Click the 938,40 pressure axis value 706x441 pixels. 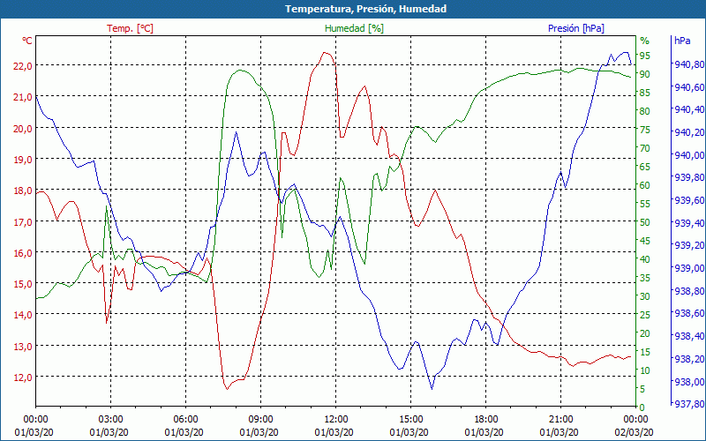click(x=689, y=336)
